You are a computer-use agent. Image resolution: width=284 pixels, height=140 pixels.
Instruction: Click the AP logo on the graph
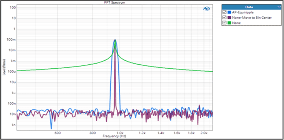tap(206, 9)
